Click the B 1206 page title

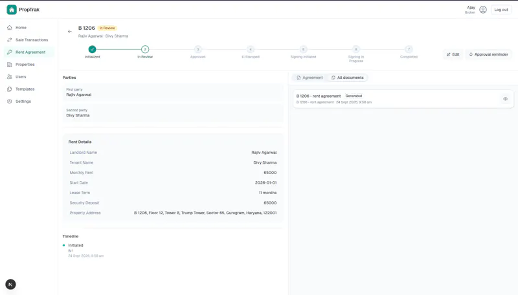(x=87, y=28)
